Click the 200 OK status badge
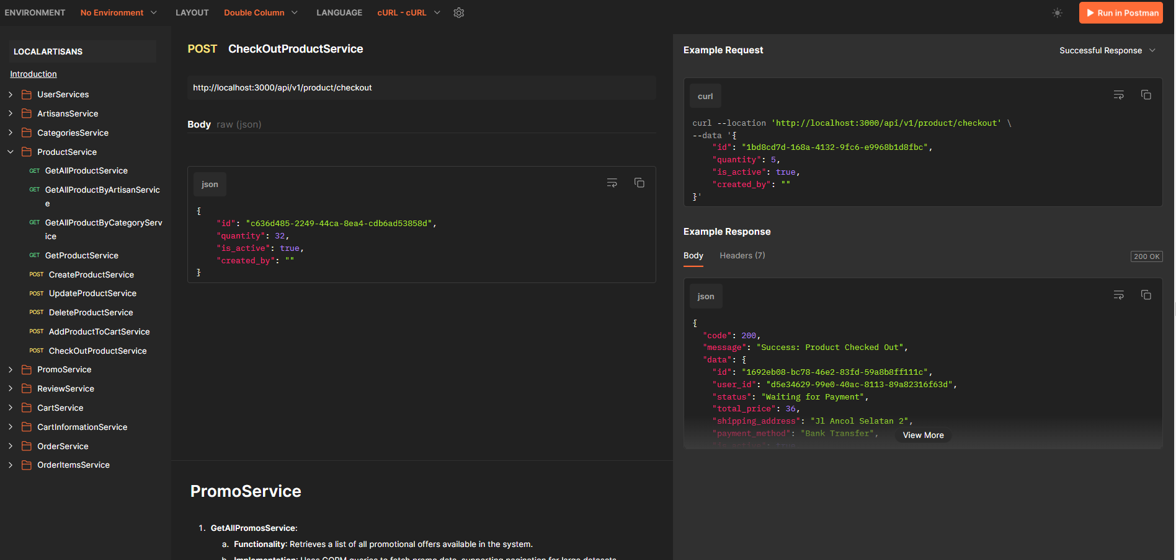Screen dimensions: 1176x560 [1146, 256]
